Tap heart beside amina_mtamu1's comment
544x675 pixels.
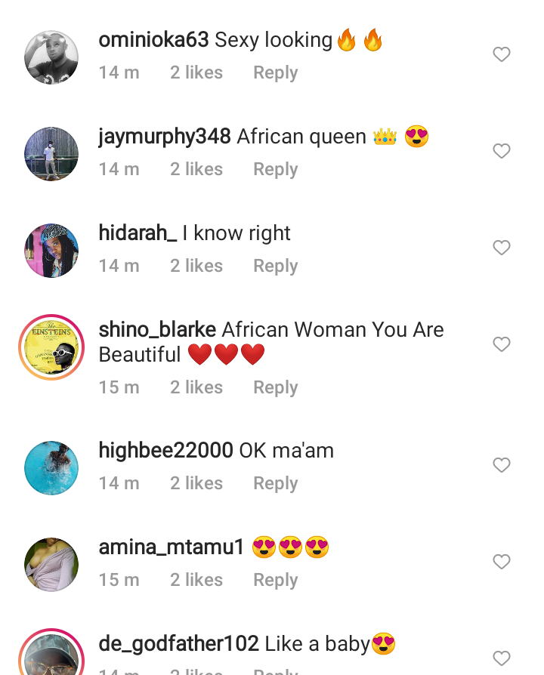click(x=502, y=562)
